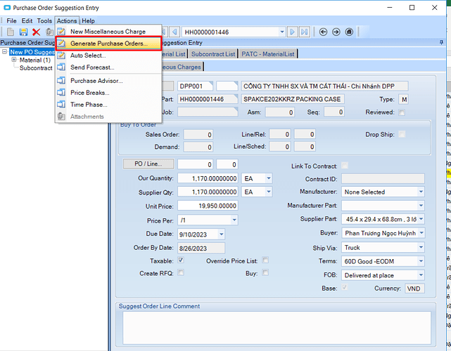The height and width of the screenshot is (351, 451).
Task: Click Our Quantity value field
Action: (208, 178)
